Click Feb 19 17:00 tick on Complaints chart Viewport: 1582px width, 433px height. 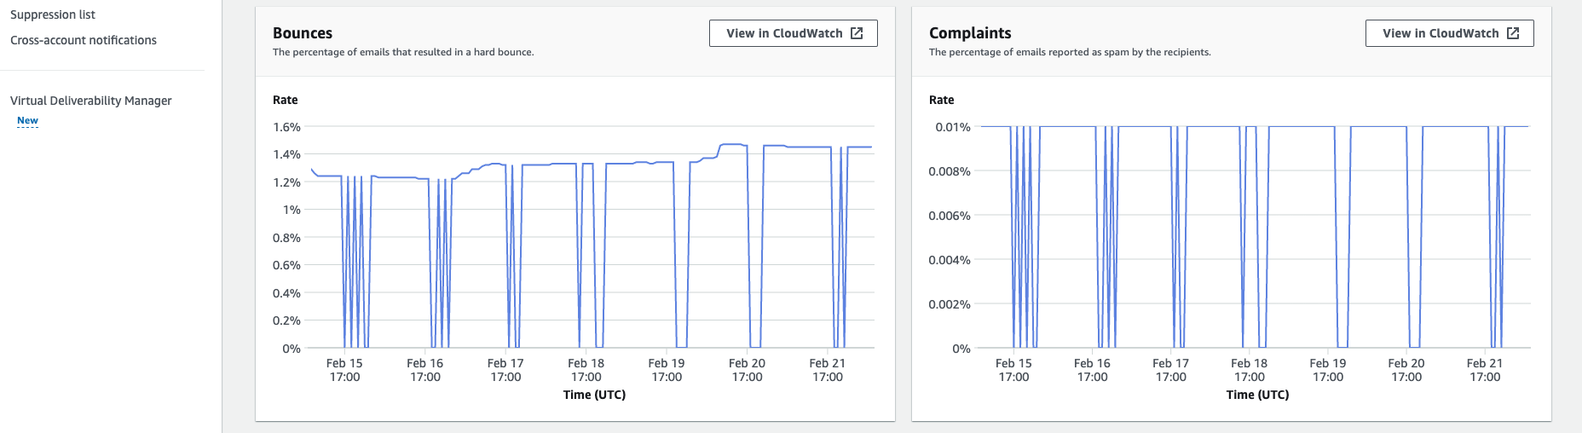click(x=1328, y=370)
